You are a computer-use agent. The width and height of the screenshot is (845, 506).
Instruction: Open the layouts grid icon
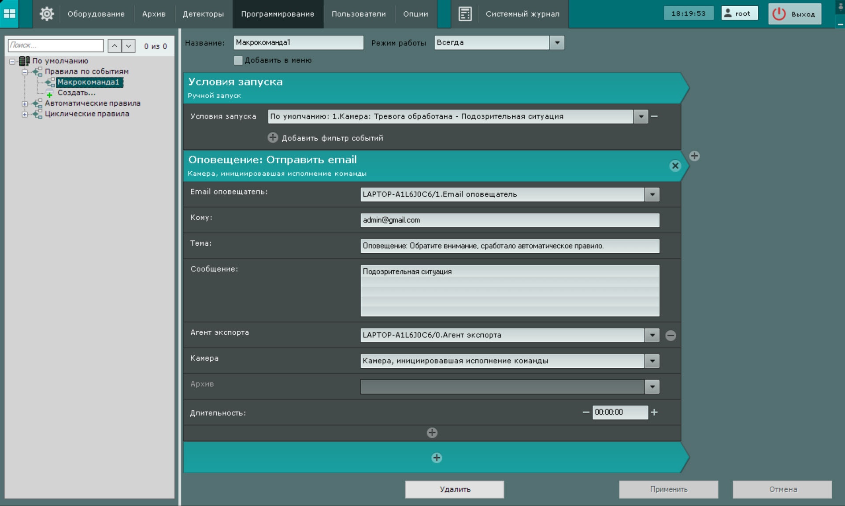pyautogui.click(x=10, y=14)
